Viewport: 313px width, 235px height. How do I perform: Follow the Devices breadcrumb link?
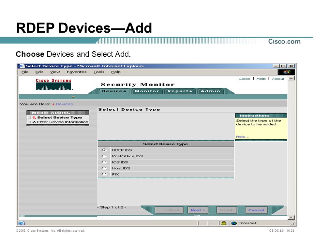click(64, 104)
